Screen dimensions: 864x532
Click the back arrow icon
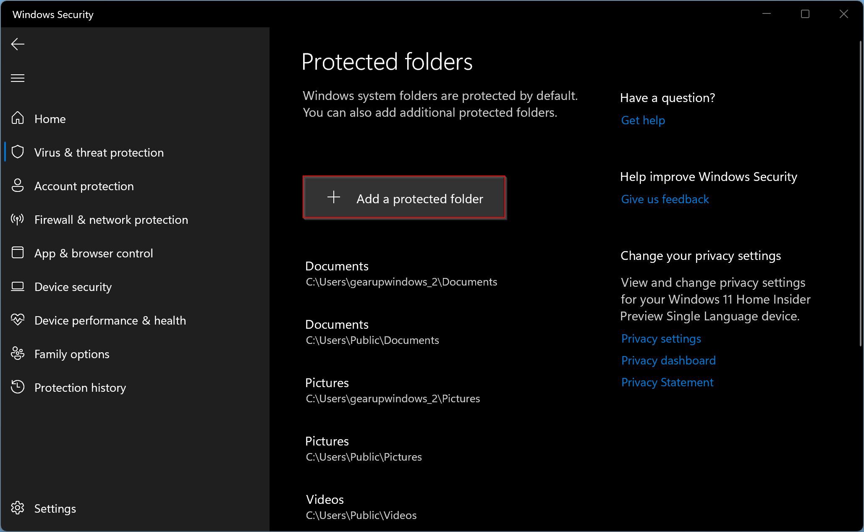[x=18, y=44]
